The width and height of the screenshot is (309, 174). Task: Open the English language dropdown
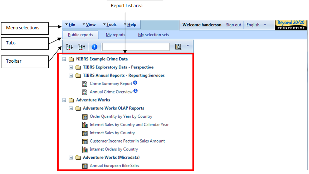[x=256, y=25]
